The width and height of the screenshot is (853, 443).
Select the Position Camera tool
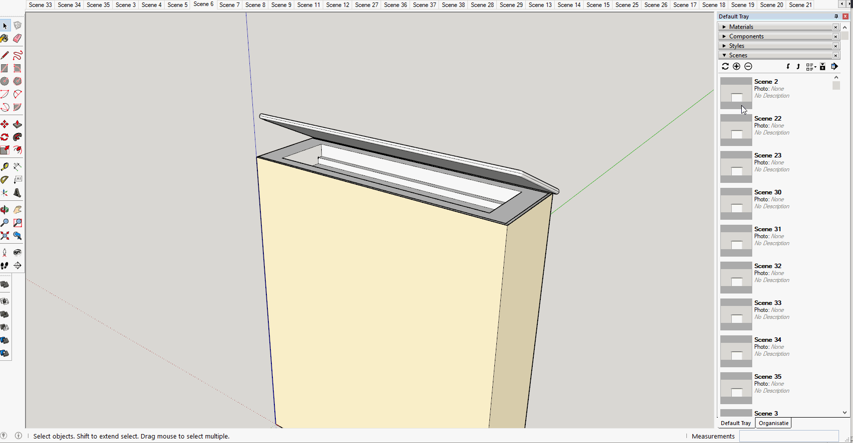(5, 253)
